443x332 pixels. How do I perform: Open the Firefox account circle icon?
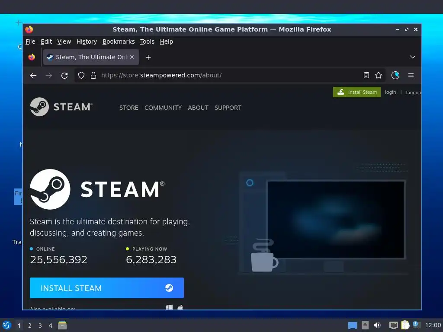395,75
